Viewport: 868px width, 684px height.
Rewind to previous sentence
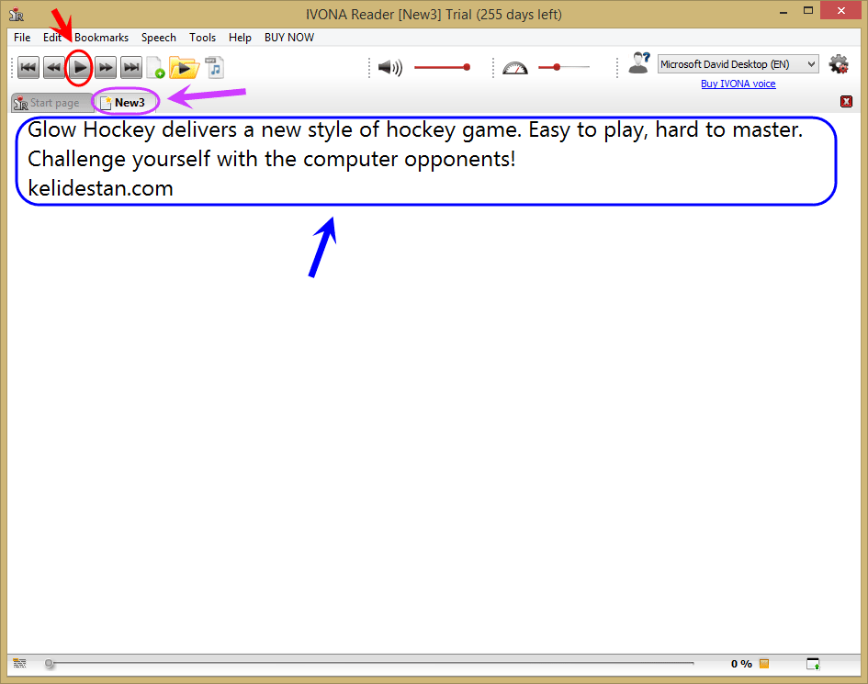point(53,68)
